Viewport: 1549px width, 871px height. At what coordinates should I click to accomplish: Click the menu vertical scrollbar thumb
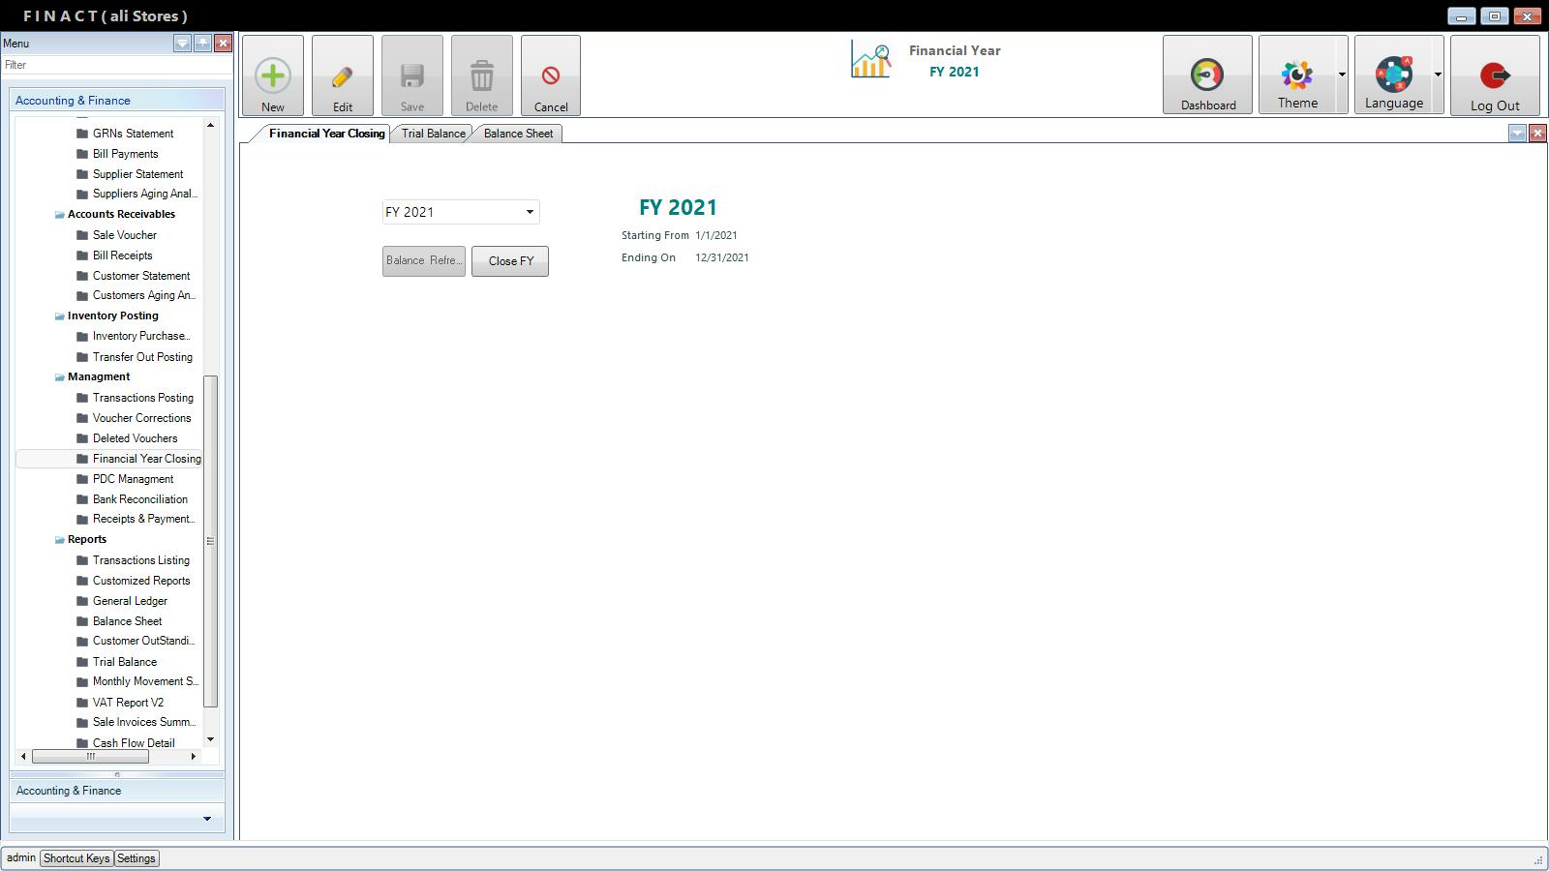tap(210, 540)
